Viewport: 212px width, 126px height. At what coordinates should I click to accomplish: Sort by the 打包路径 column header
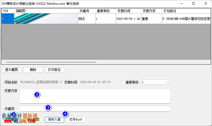(x=186, y=11)
